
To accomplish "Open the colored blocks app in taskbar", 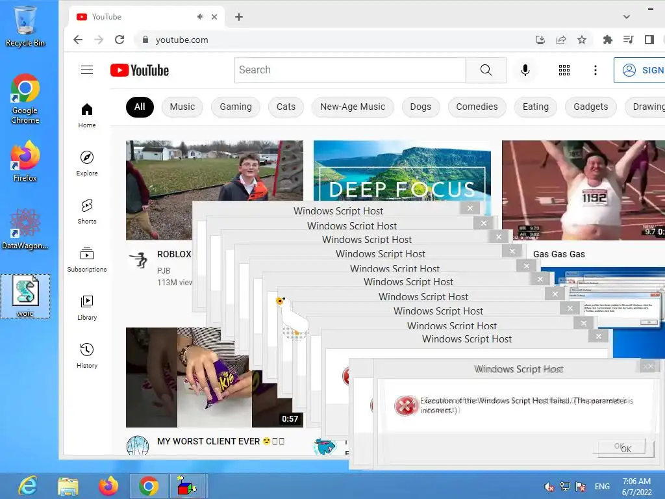I will [x=188, y=486].
